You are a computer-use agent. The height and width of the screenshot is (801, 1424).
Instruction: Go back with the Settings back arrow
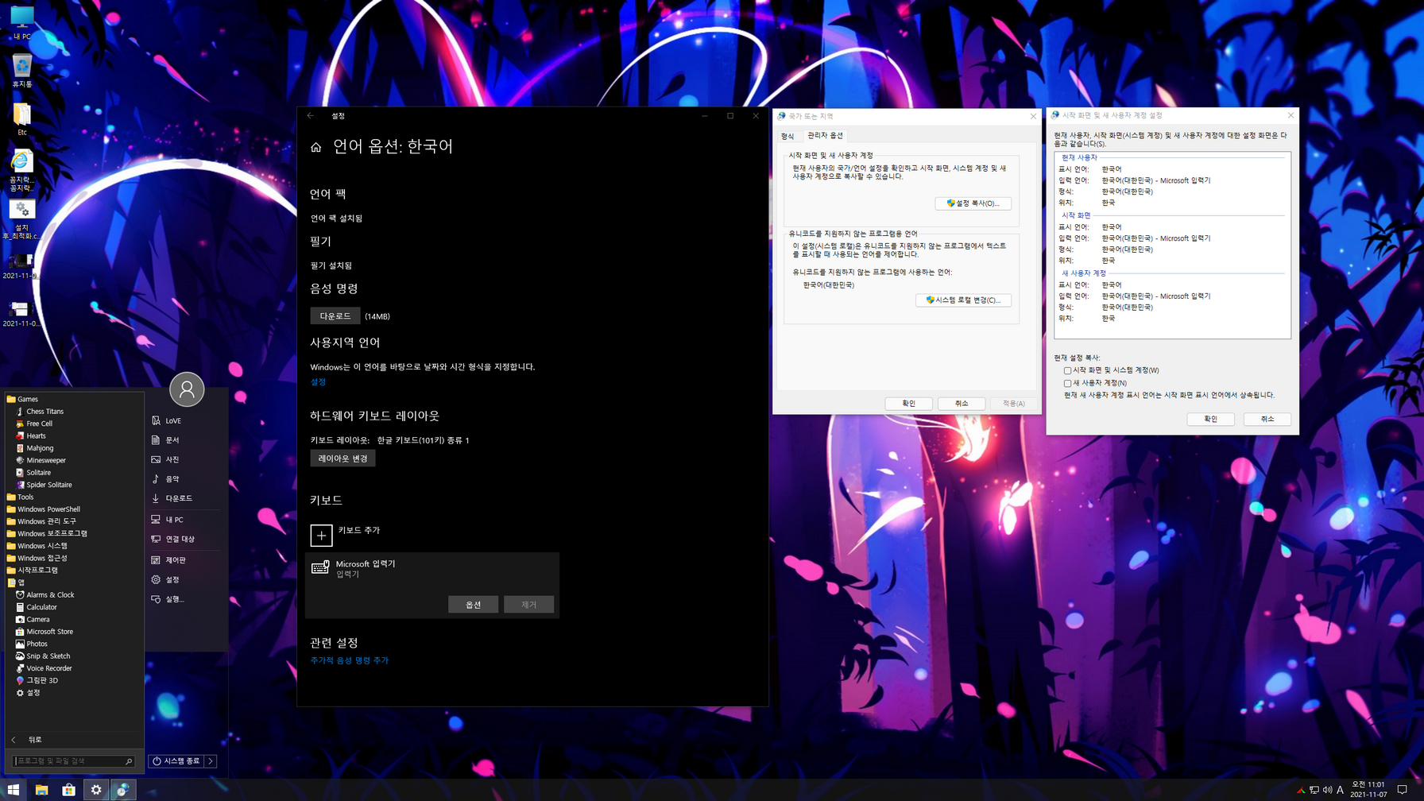point(311,116)
